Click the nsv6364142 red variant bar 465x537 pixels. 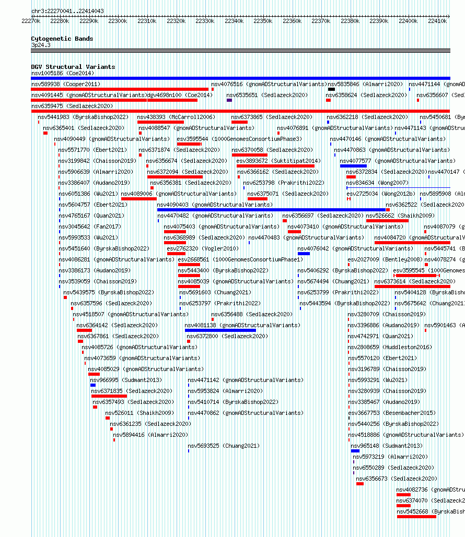pyautogui.click(x=84, y=330)
